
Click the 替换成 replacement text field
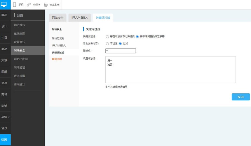pyautogui.click(x=121, y=51)
